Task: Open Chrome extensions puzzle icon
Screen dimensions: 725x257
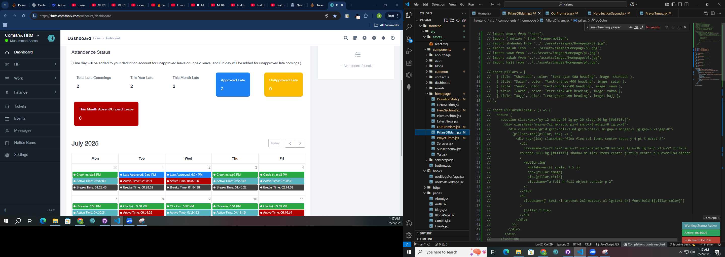Action: tap(366, 16)
